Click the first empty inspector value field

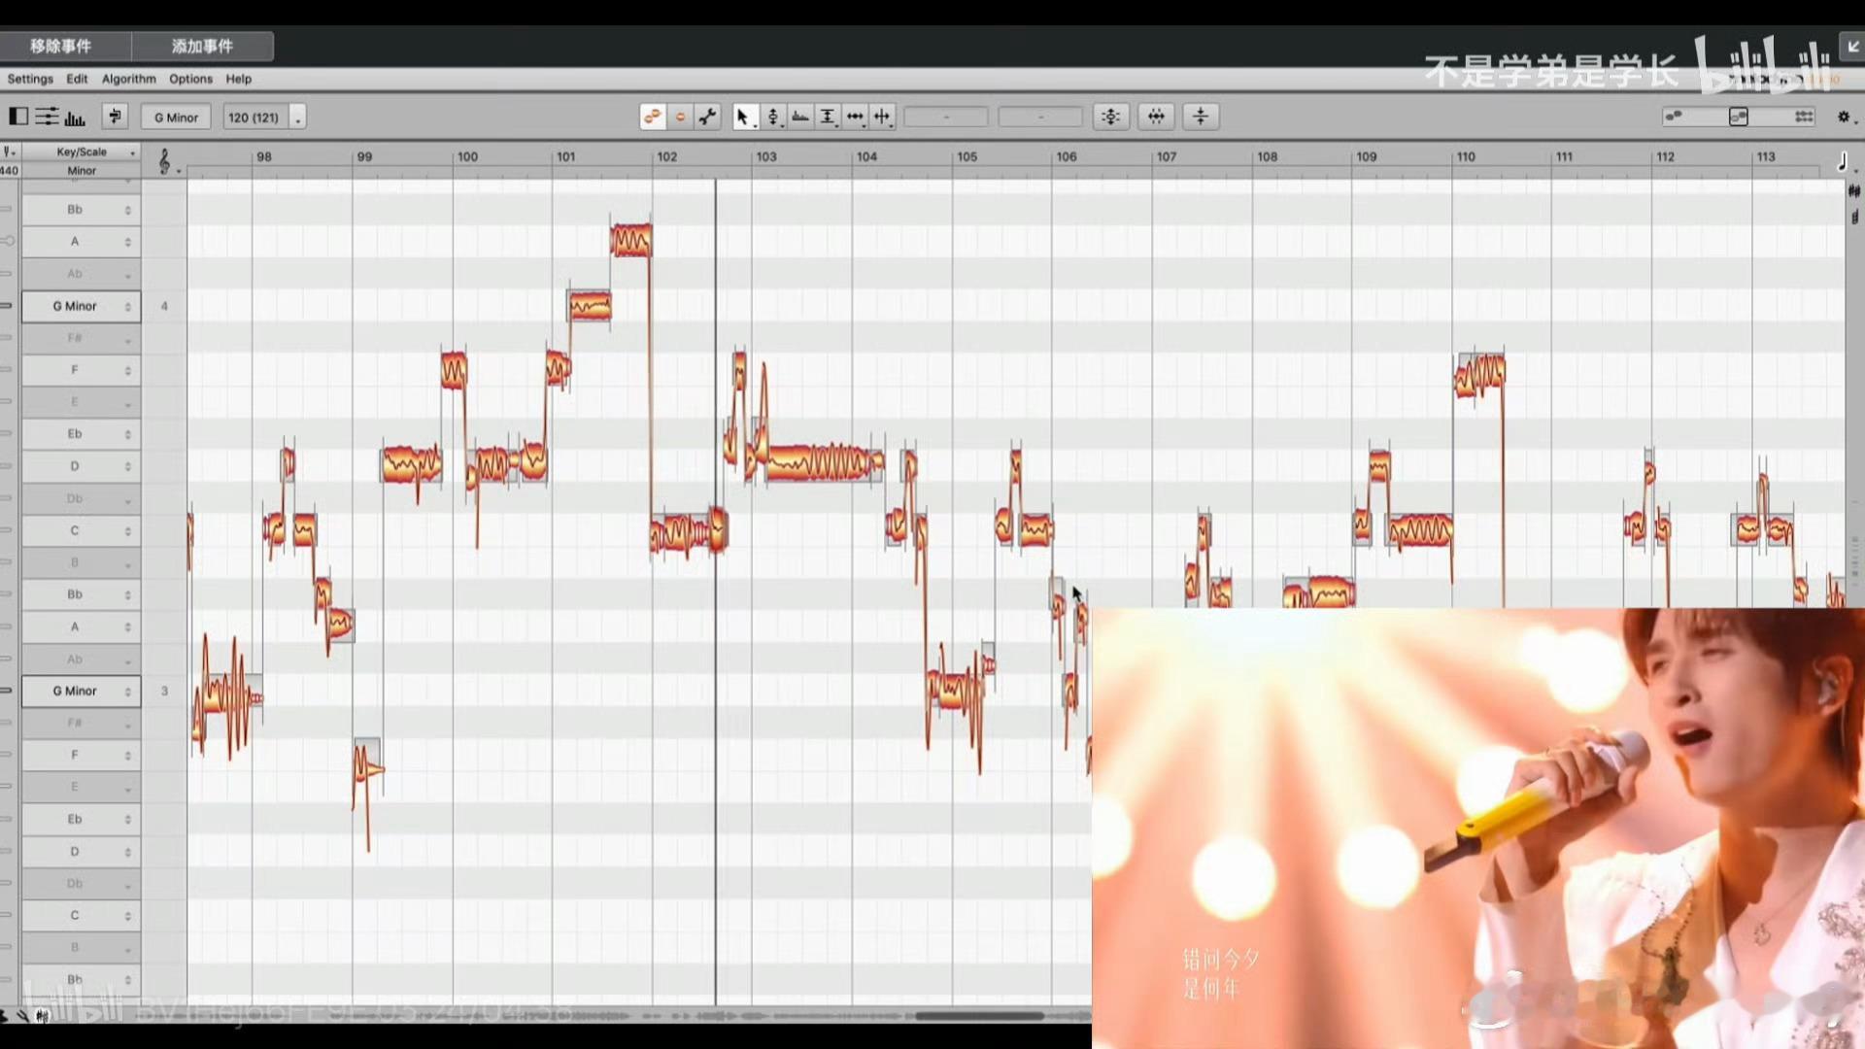click(946, 117)
